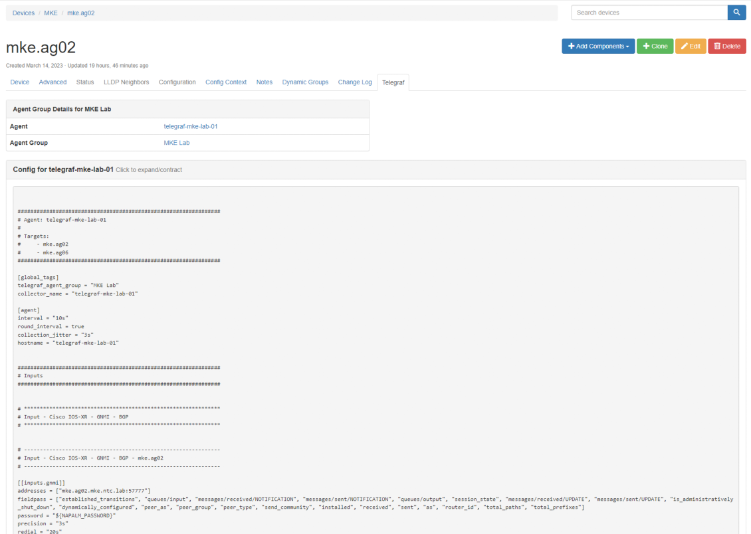This screenshot has height=534, width=751.
Task: Open the Dynamic Groups tab
Action: tap(305, 82)
